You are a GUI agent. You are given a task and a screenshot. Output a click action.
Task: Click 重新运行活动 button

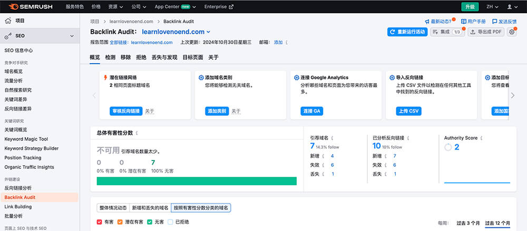(x=407, y=32)
